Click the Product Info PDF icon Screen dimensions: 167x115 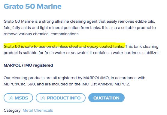[x=43, y=98]
